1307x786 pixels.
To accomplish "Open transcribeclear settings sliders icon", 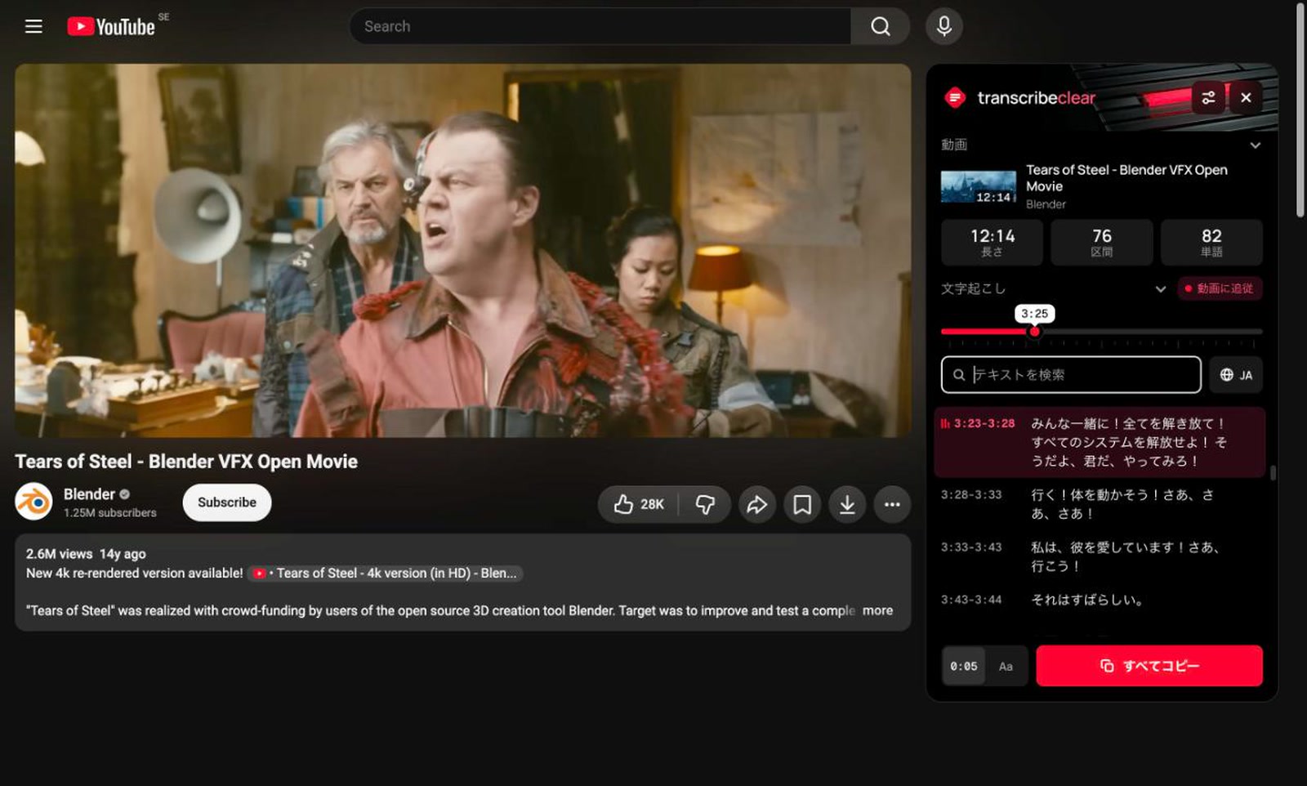I will 1208,97.
